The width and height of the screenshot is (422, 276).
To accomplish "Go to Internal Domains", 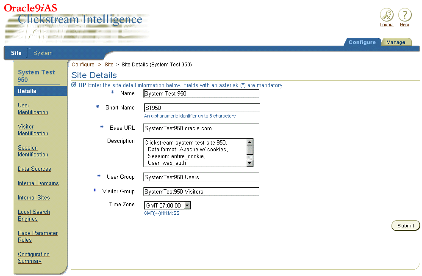I will coord(38,183).
